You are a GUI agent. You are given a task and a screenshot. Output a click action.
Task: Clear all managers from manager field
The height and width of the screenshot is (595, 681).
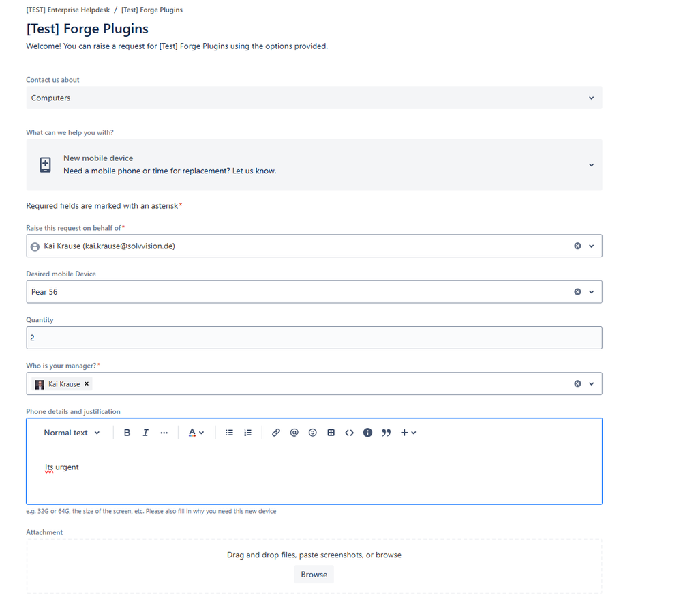577,383
